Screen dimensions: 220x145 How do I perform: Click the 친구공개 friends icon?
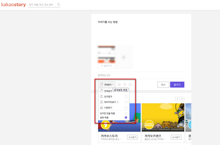coord(102,96)
